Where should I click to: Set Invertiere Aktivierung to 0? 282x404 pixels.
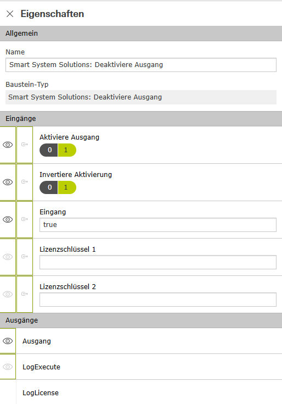pos(49,187)
